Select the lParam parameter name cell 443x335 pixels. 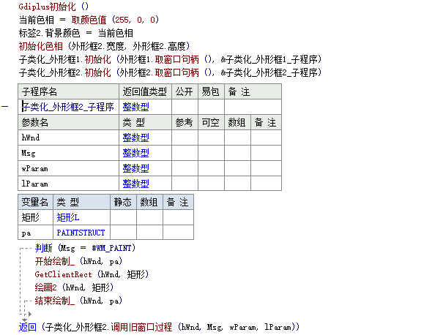pyautogui.click(x=68, y=184)
